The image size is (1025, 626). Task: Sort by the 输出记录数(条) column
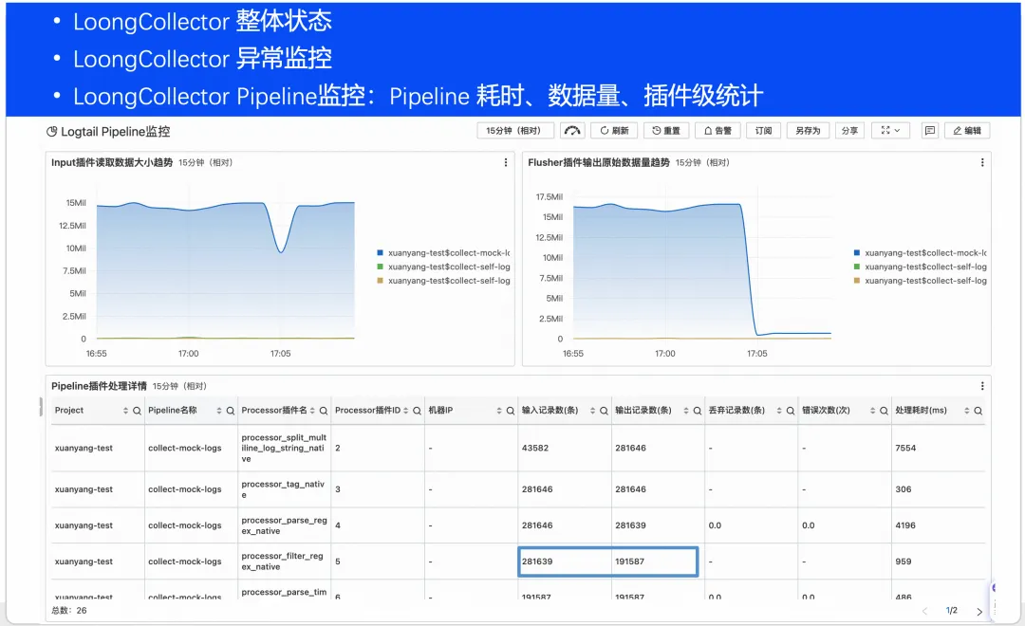[686, 411]
